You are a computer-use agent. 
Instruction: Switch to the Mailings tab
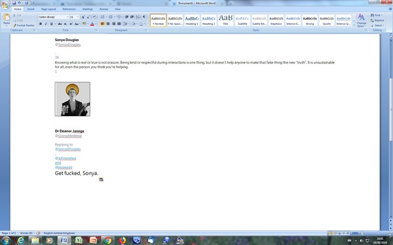click(88, 9)
